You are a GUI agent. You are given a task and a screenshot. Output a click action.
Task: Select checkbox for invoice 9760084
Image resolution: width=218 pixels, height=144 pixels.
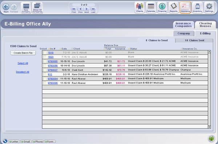[45, 79]
